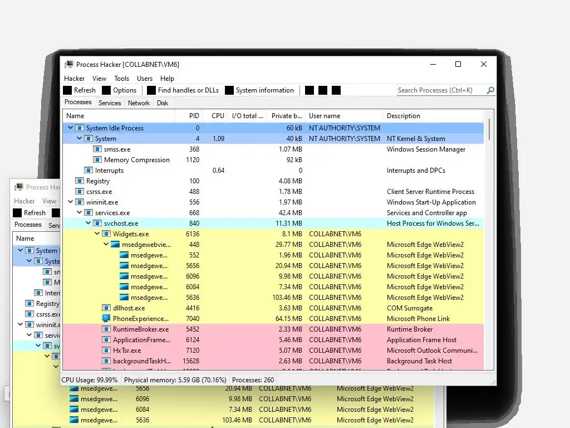The height and width of the screenshot is (428, 570).
Task: Click the Widgets.exe process icon
Action: pos(106,234)
